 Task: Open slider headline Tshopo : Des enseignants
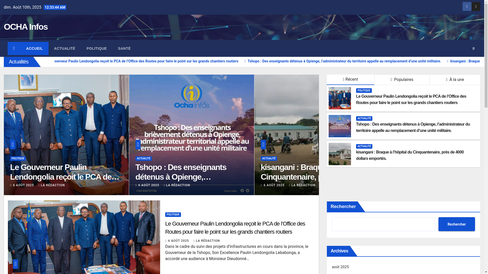click(x=181, y=172)
